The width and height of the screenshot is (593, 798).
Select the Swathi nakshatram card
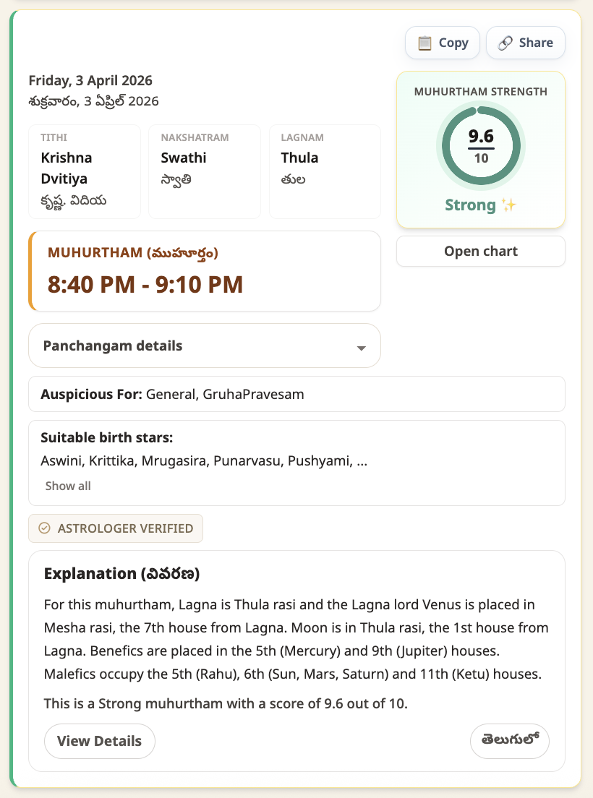[x=205, y=171]
